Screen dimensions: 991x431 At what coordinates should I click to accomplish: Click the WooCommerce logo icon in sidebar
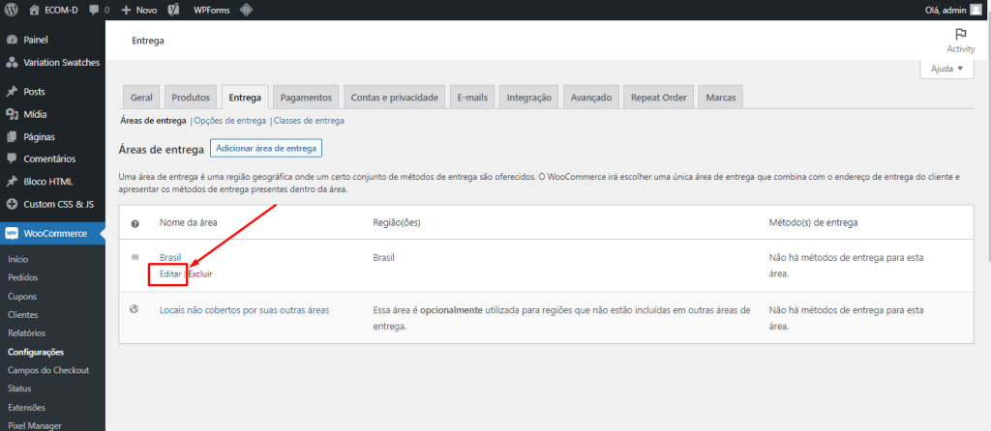(x=12, y=234)
